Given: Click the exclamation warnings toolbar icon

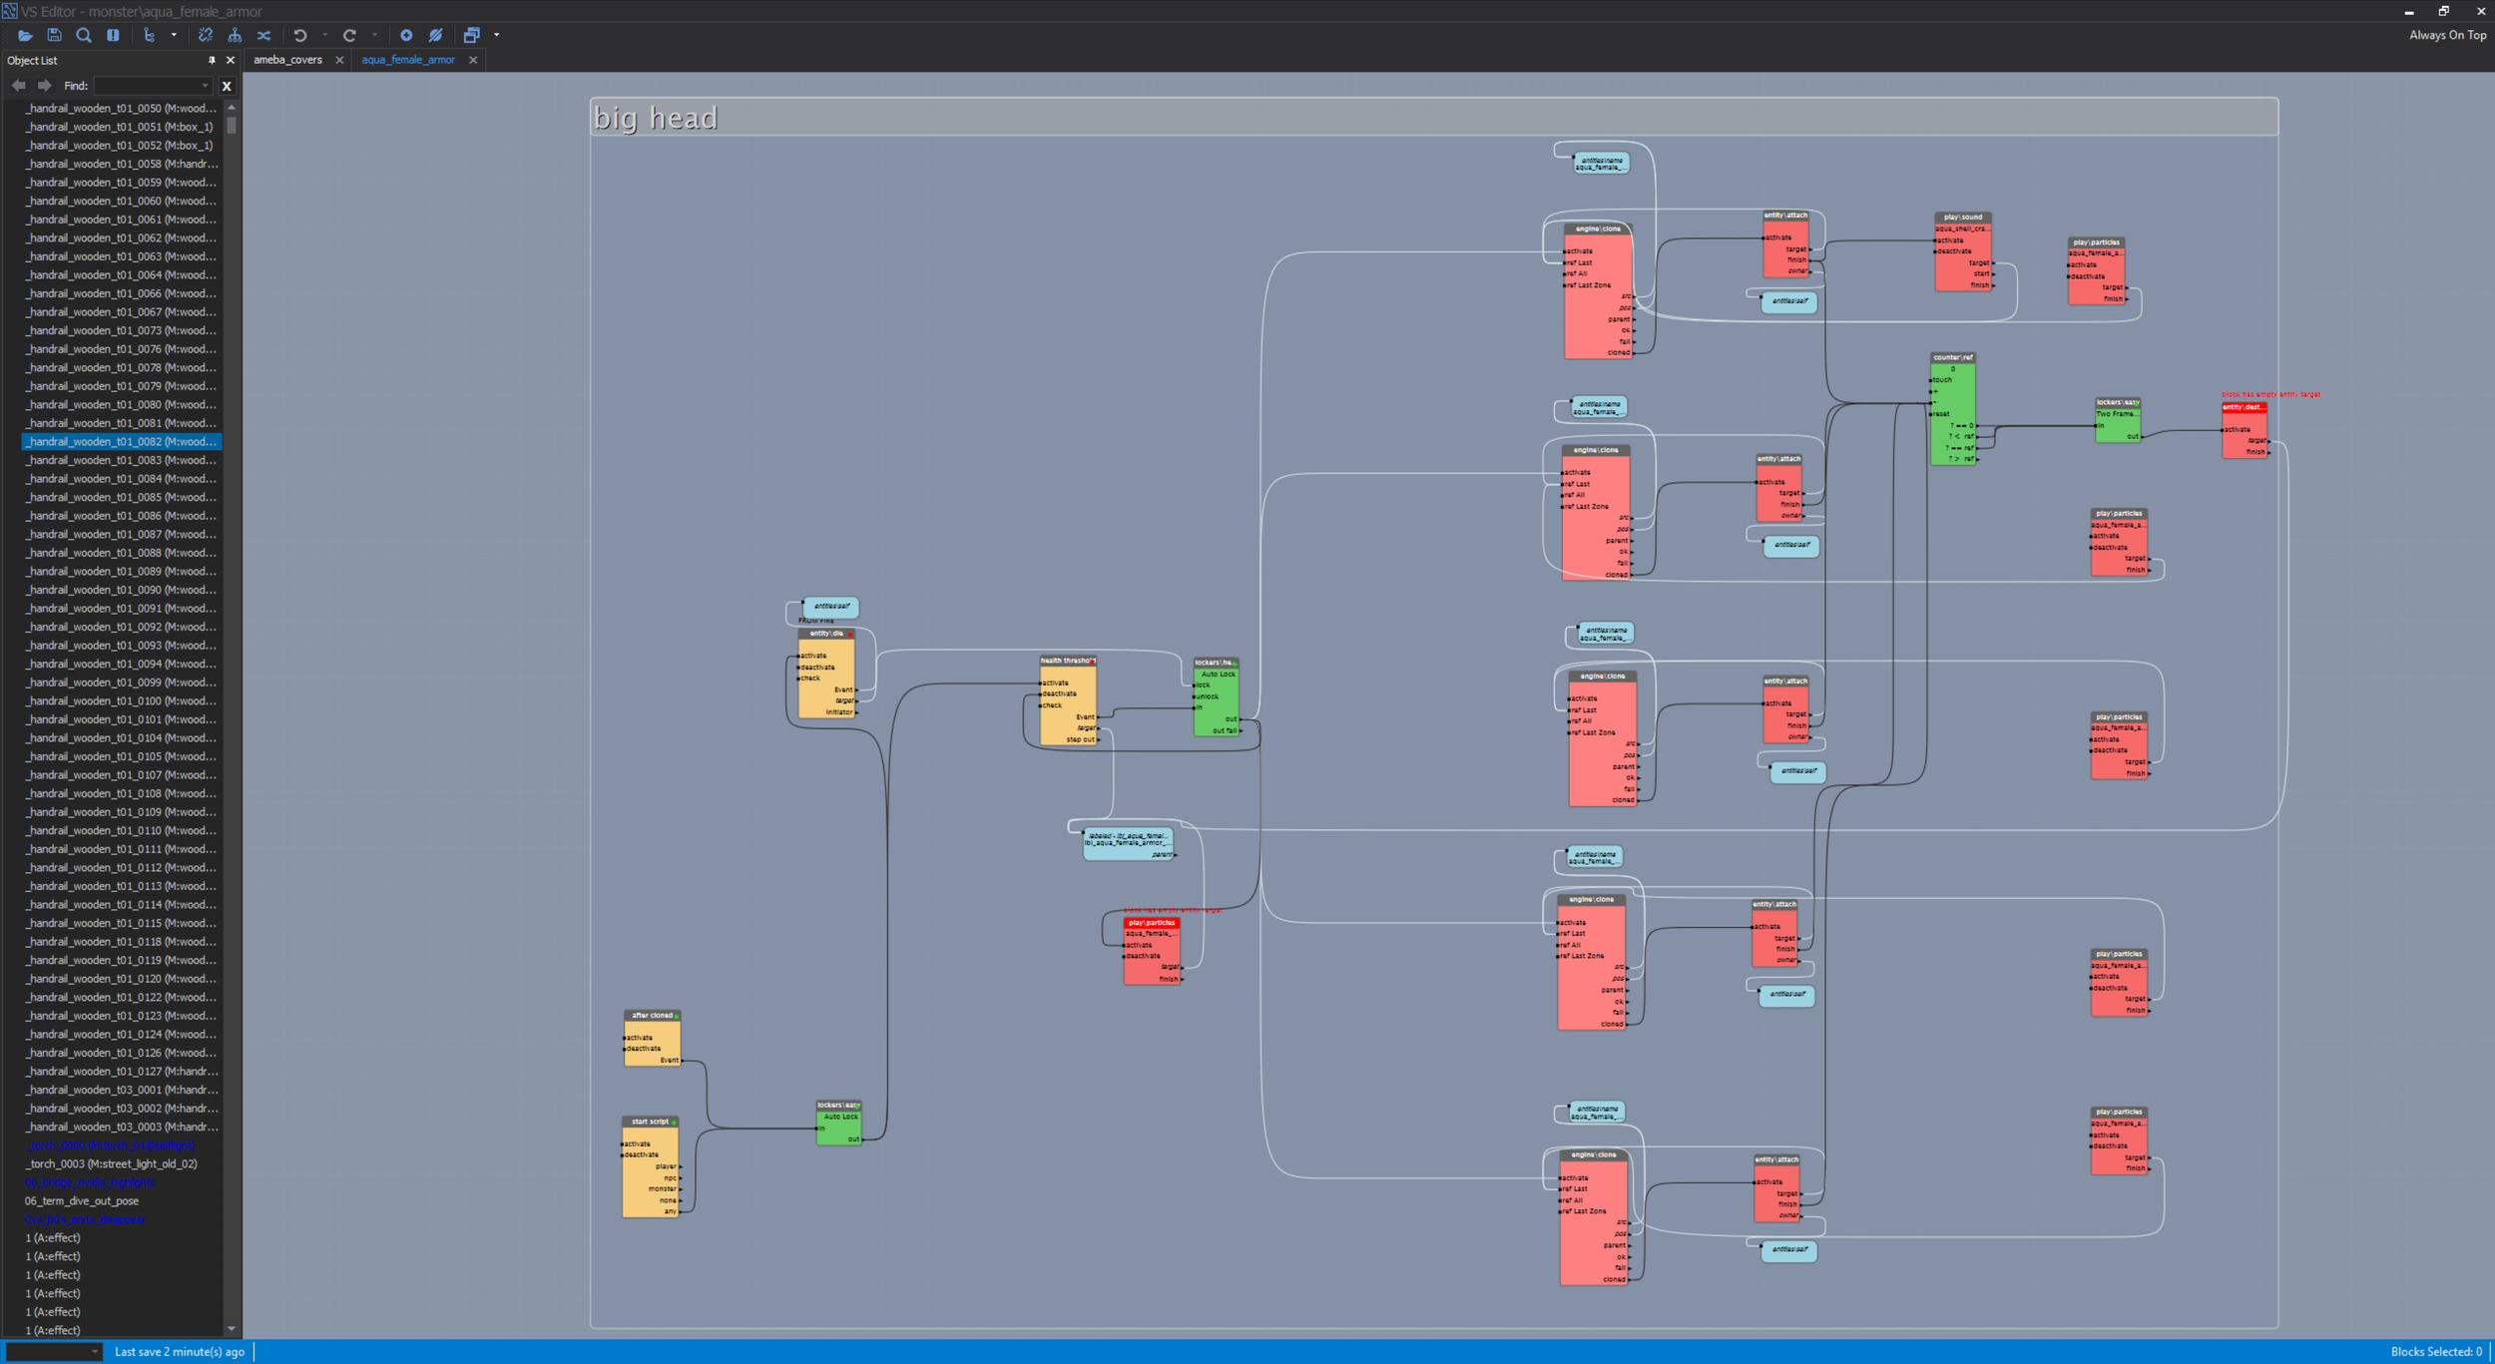Looking at the screenshot, I should tap(113, 35).
